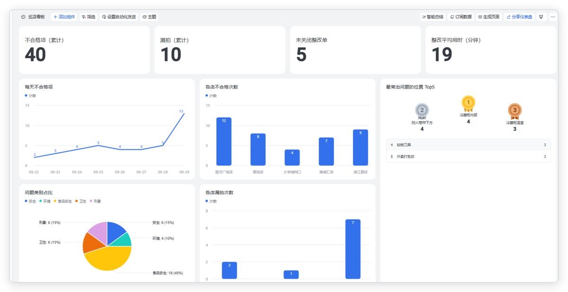Click the 滨江路店 bar showing 9

(x=360, y=148)
